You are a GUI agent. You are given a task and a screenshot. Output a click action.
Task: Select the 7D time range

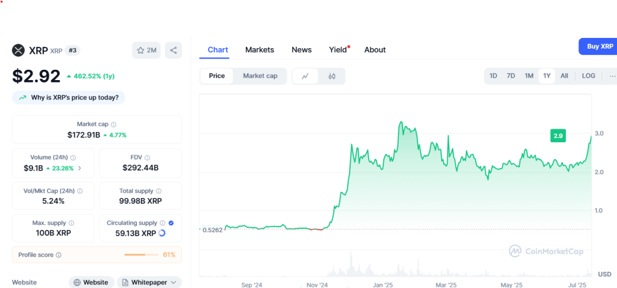pos(511,76)
